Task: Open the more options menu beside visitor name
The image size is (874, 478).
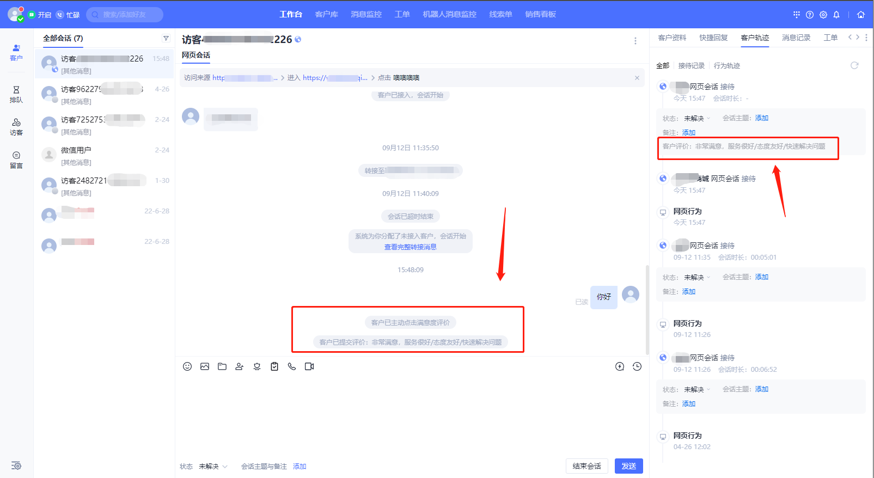Action: pyautogui.click(x=635, y=41)
